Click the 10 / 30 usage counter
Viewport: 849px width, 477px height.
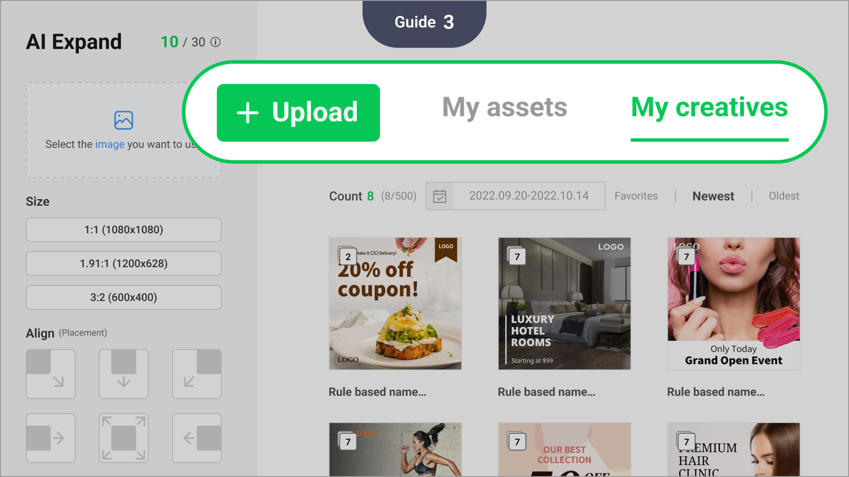coord(183,42)
